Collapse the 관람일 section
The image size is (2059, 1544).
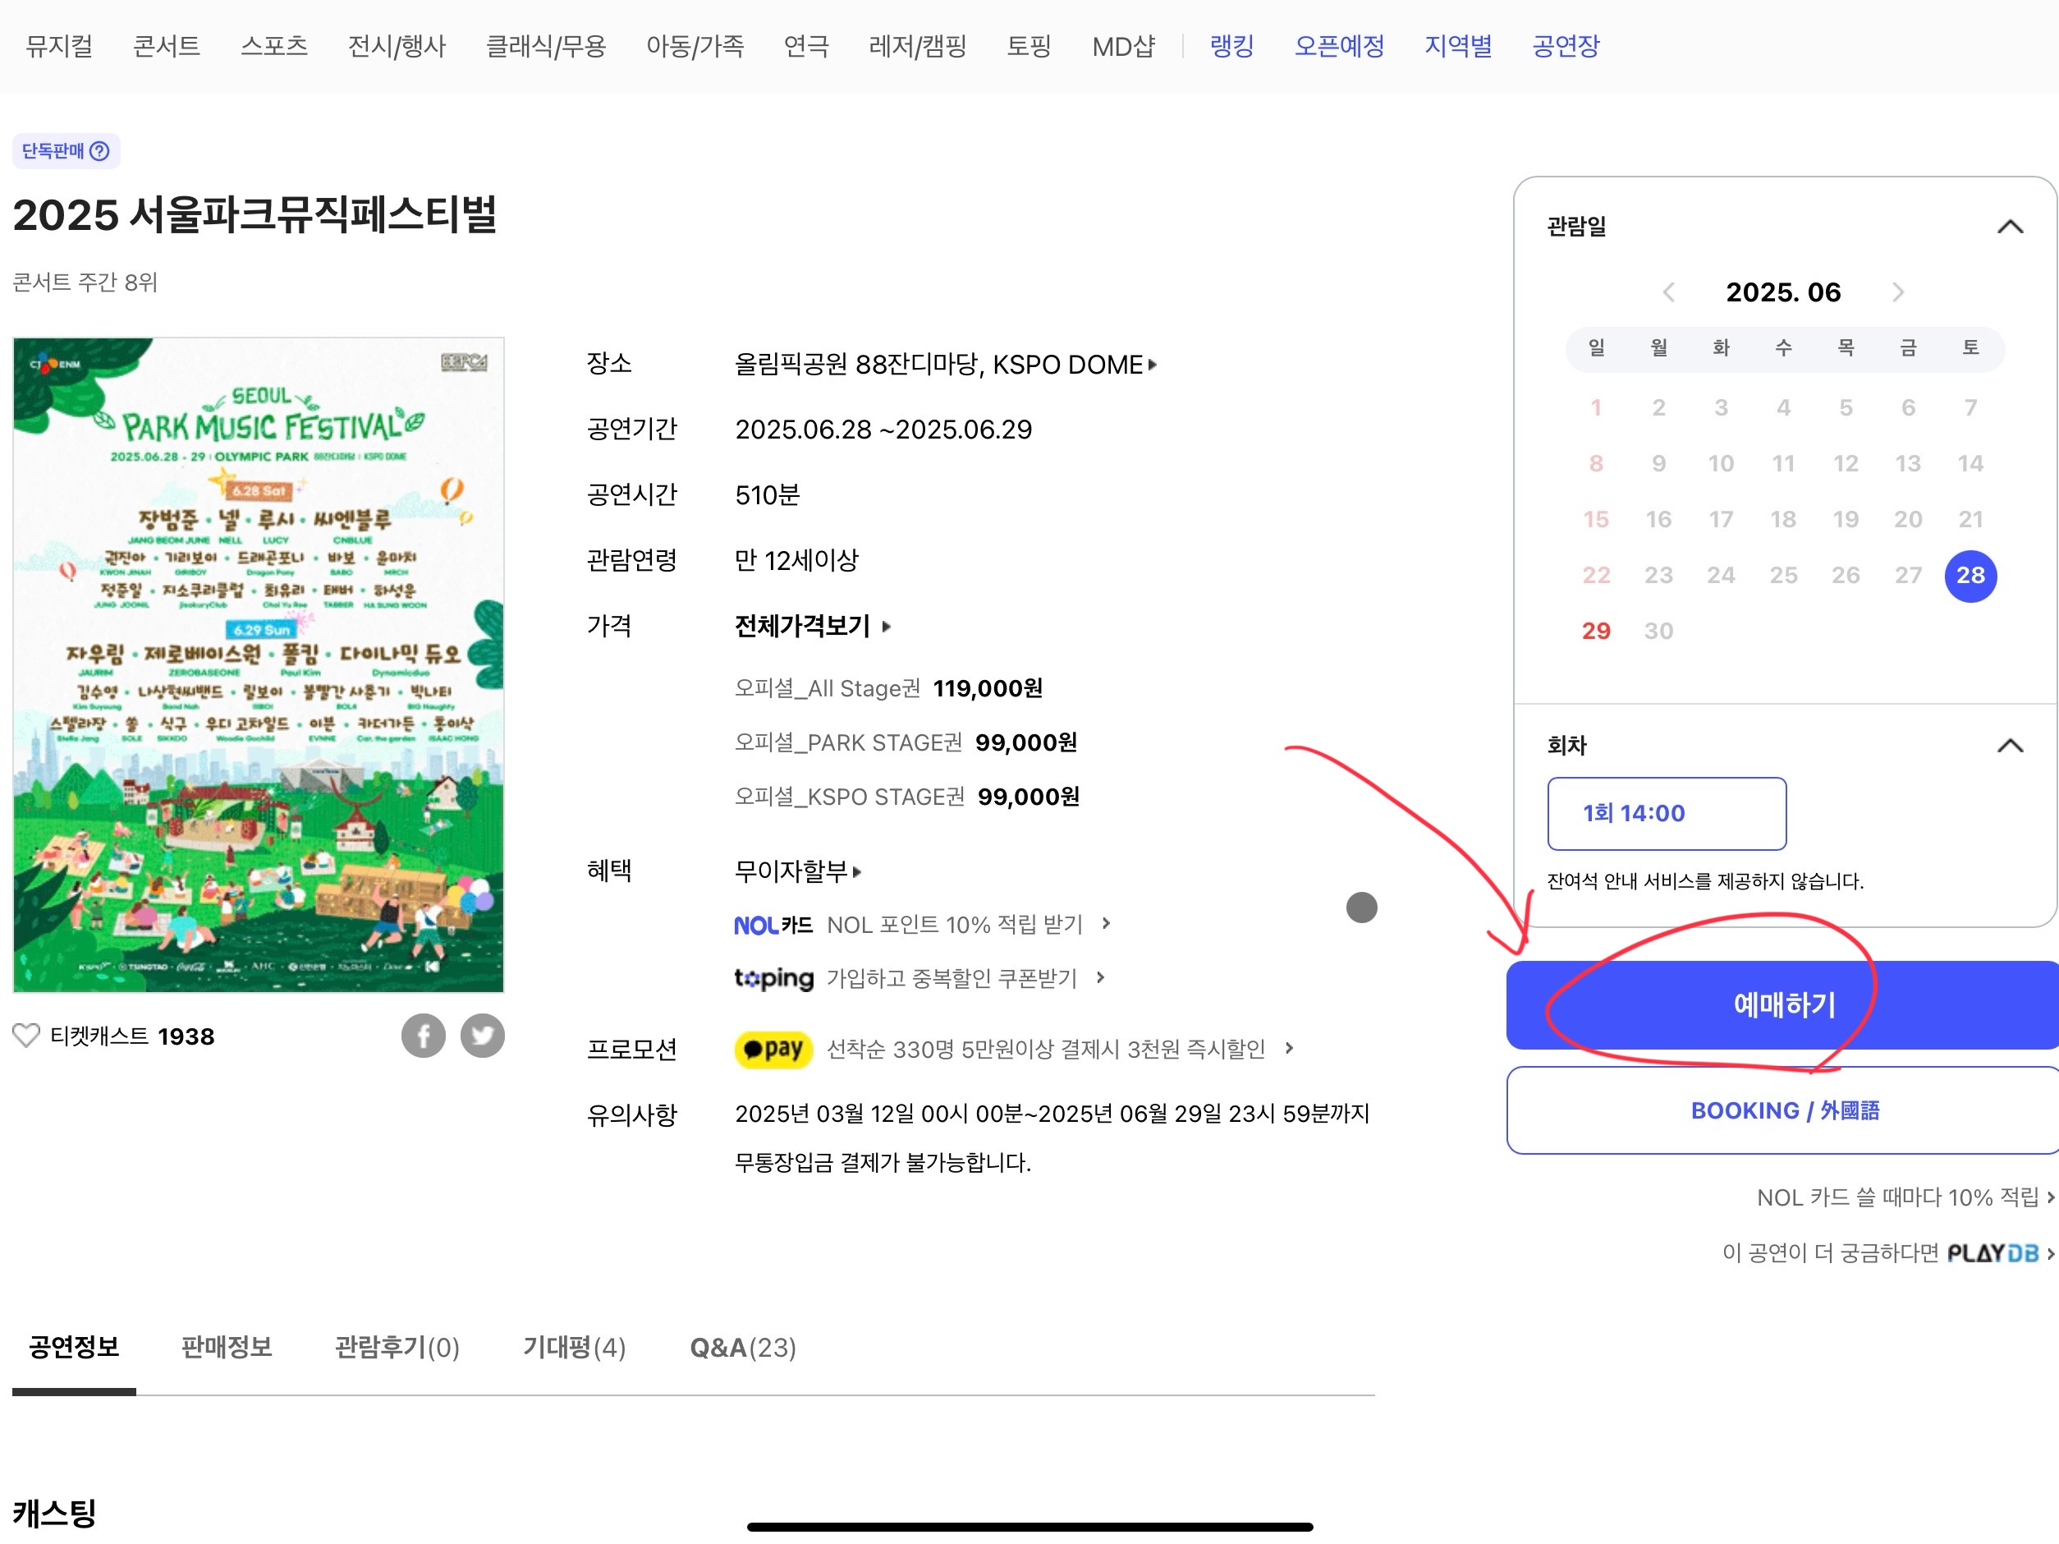point(2010,227)
